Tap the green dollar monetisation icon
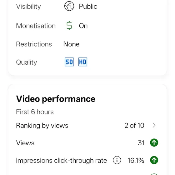175x175 pixels. click(x=69, y=25)
